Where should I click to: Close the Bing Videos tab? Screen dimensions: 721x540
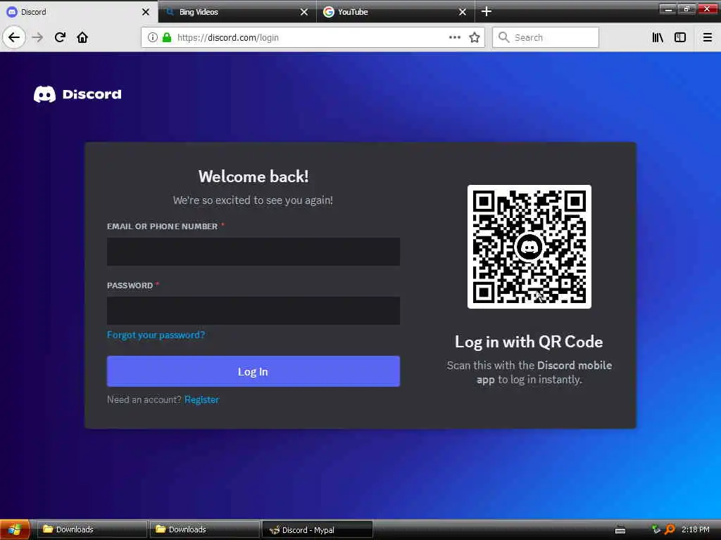304,12
